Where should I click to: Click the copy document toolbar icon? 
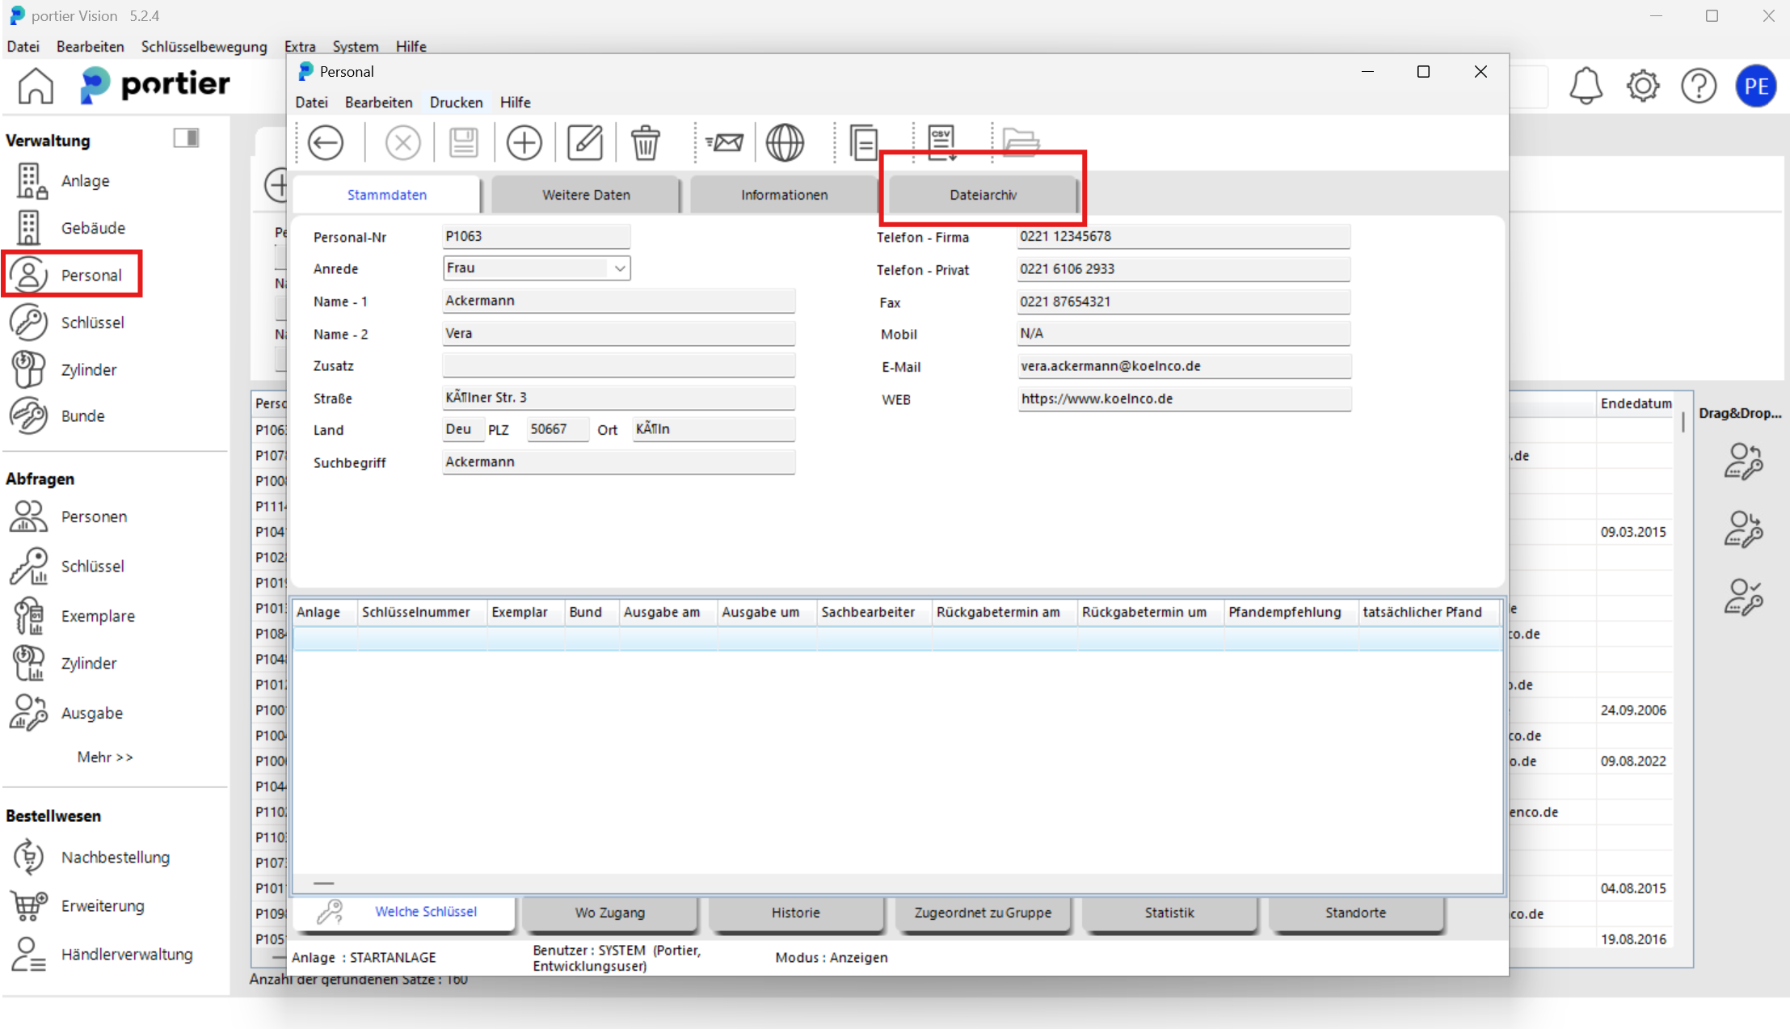[x=863, y=143]
